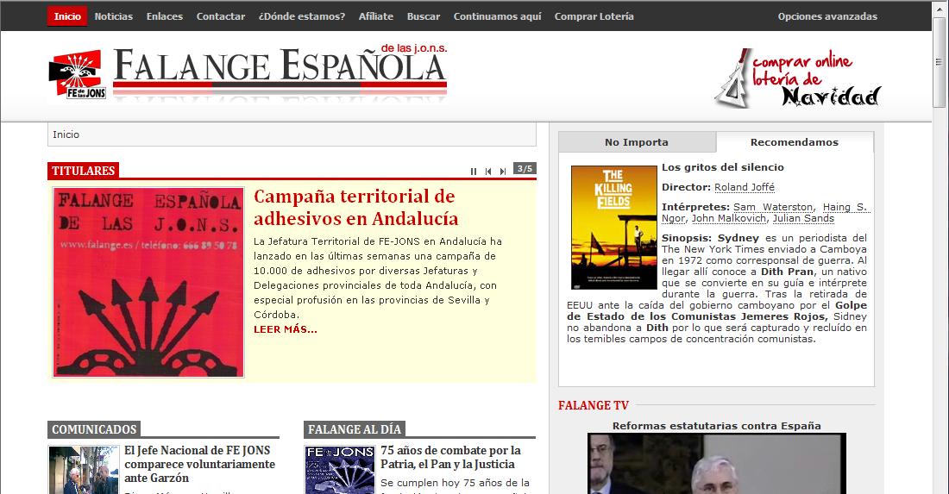The image size is (949, 494).
Task: Click the Inicio breadcrumb
Action: [x=66, y=134]
